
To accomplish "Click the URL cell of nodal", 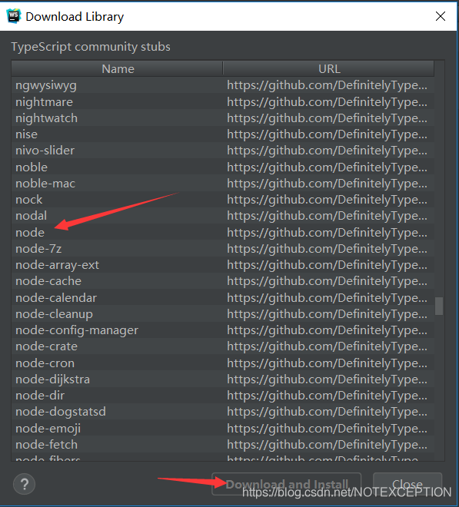I will coord(327,216).
